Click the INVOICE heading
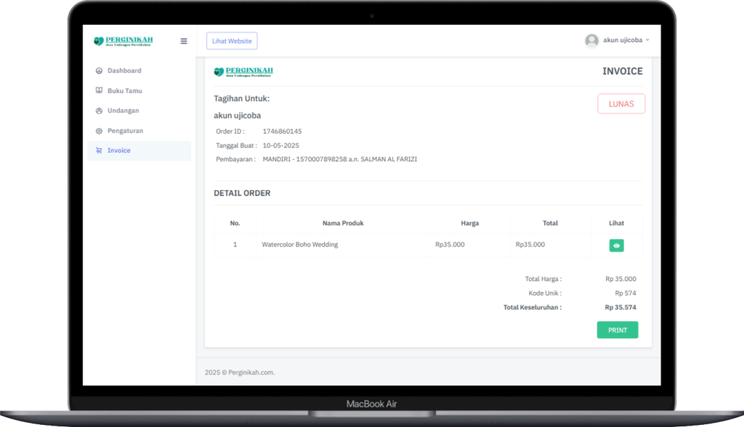 (x=623, y=71)
